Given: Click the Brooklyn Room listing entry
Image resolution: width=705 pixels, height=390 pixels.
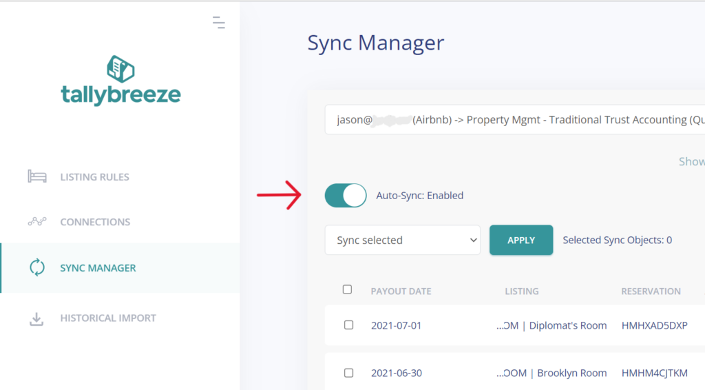Looking at the screenshot, I should 552,373.
